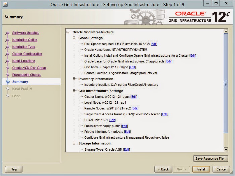Click the Software Updates step marker icon
The image size is (235, 176).
[8, 33]
